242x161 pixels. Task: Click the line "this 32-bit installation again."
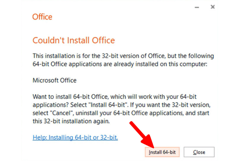click(71, 121)
